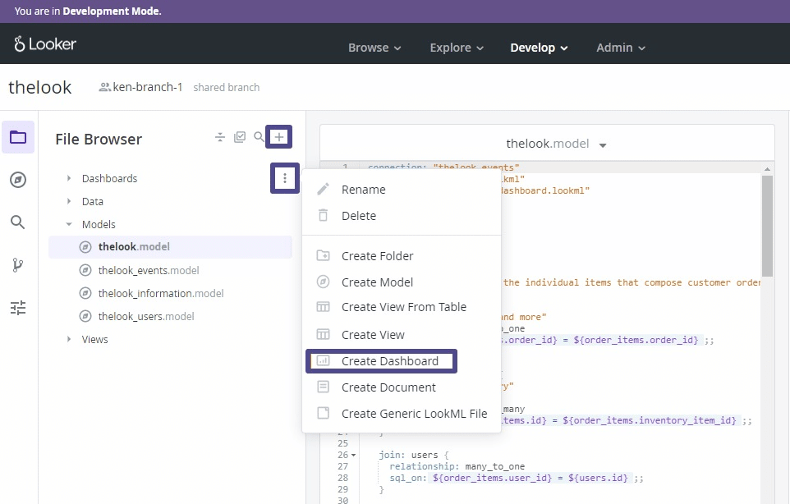Expand the Dashboards folder

tap(69, 178)
